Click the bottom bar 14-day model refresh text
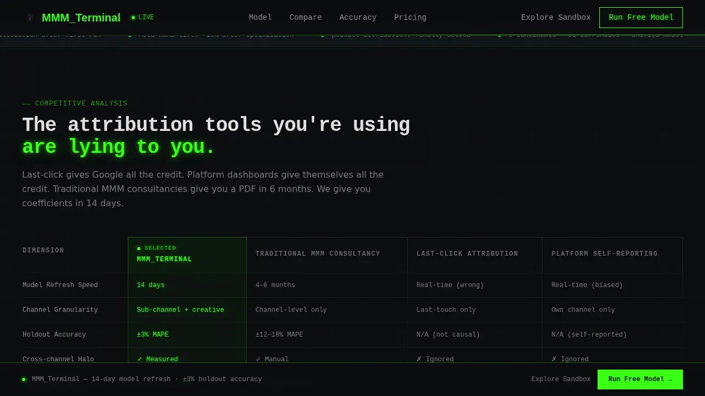This screenshot has height=396, width=705. click(x=147, y=380)
